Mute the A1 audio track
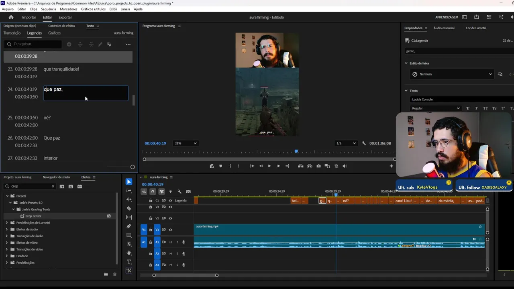514x289 pixels. tap(170, 242)
